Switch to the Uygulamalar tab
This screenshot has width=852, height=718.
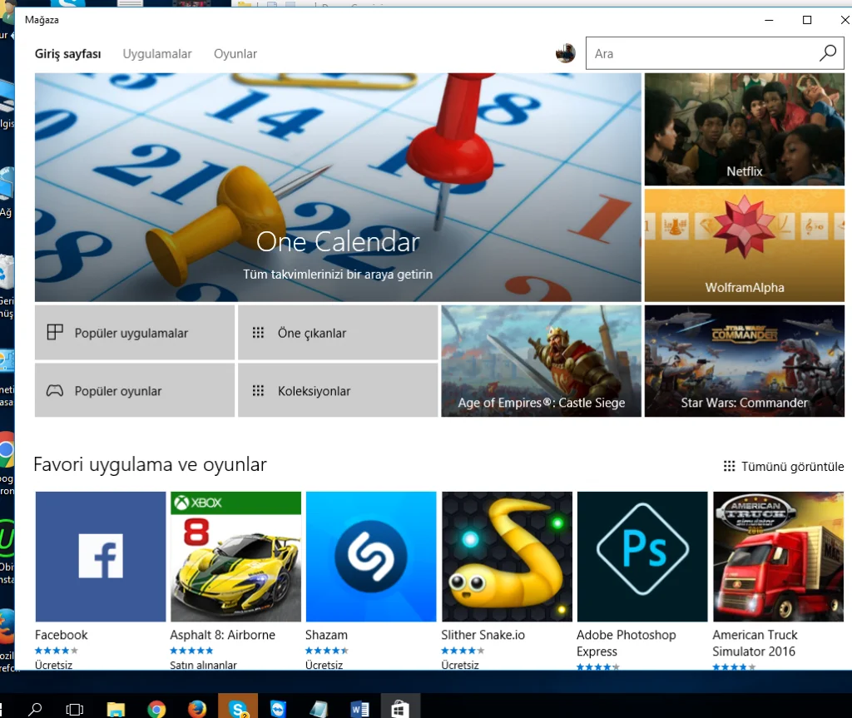click(x=157, y=54)
